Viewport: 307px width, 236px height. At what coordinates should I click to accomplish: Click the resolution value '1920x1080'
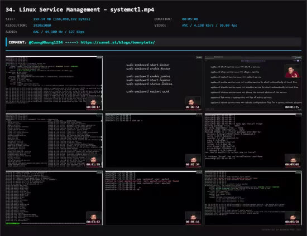point(42,26)
